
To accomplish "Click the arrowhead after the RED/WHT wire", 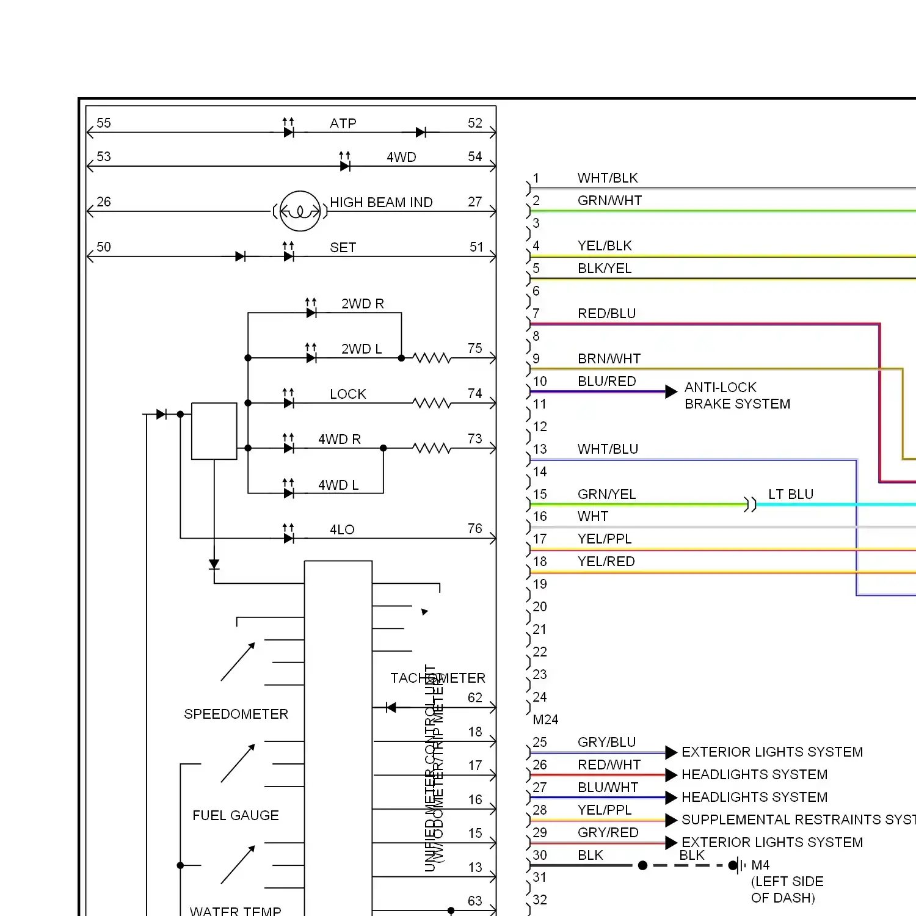I will [x=671, y=775].
